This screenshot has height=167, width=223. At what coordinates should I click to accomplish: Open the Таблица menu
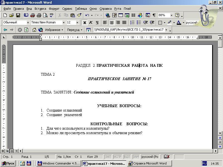tap(81, 9)
